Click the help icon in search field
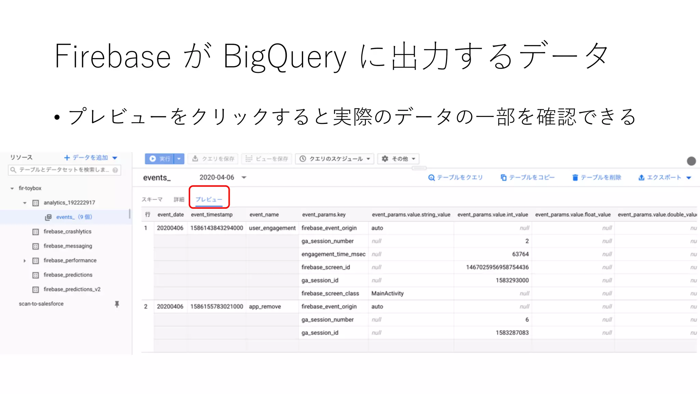 (x=115, y=170)
